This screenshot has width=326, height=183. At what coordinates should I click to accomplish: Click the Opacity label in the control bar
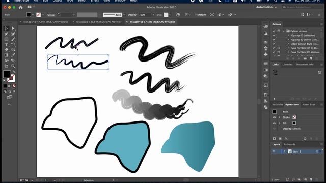tap(132, 15)
